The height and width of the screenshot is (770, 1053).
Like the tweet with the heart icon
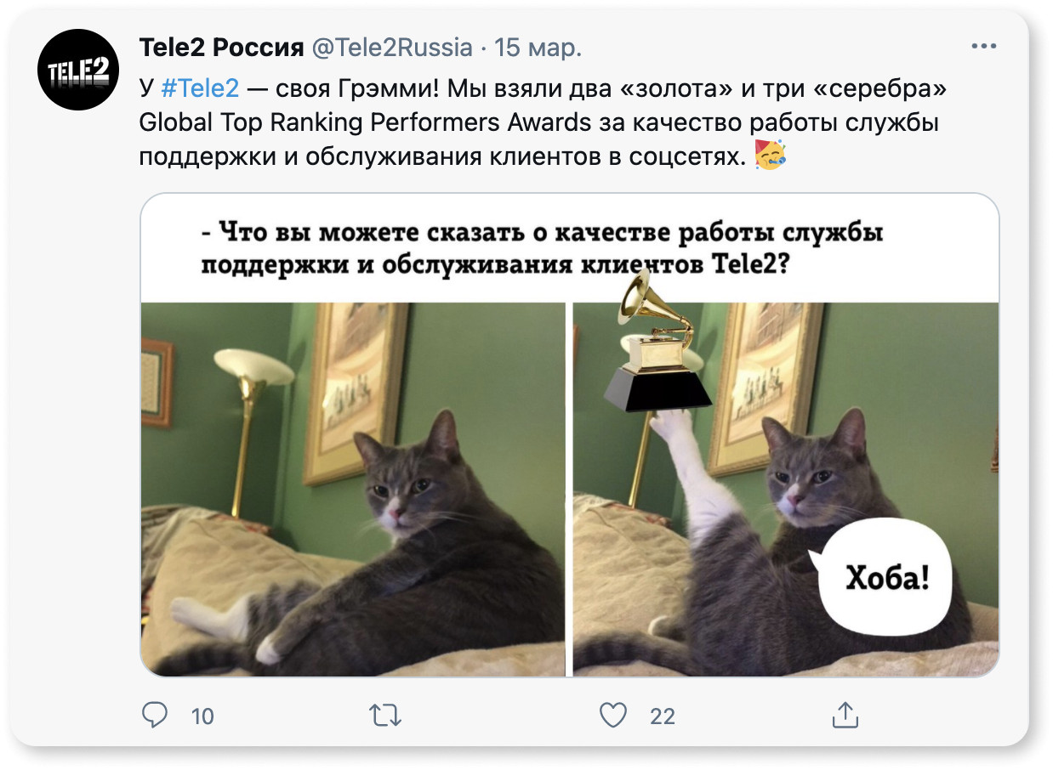613,716
